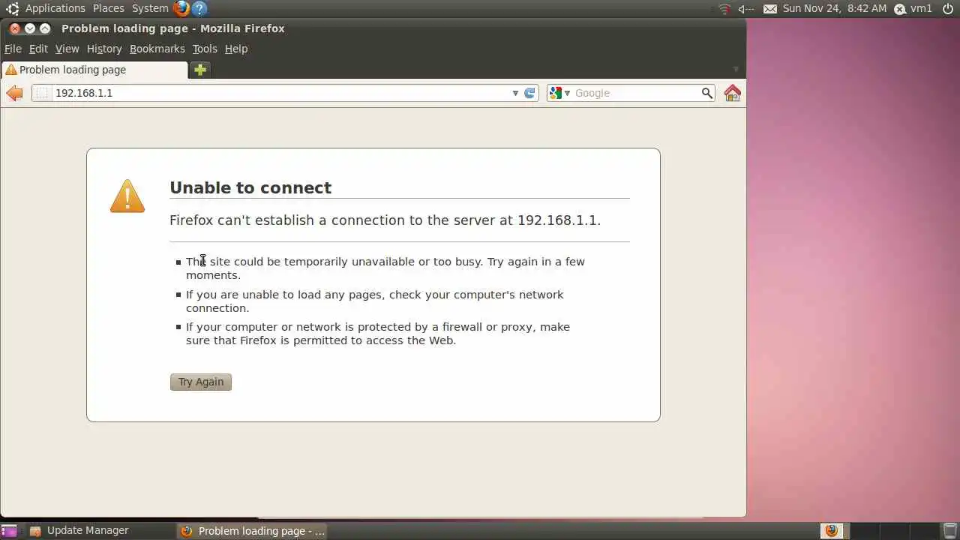Reload the page using the refresh icon

[529, 93]
